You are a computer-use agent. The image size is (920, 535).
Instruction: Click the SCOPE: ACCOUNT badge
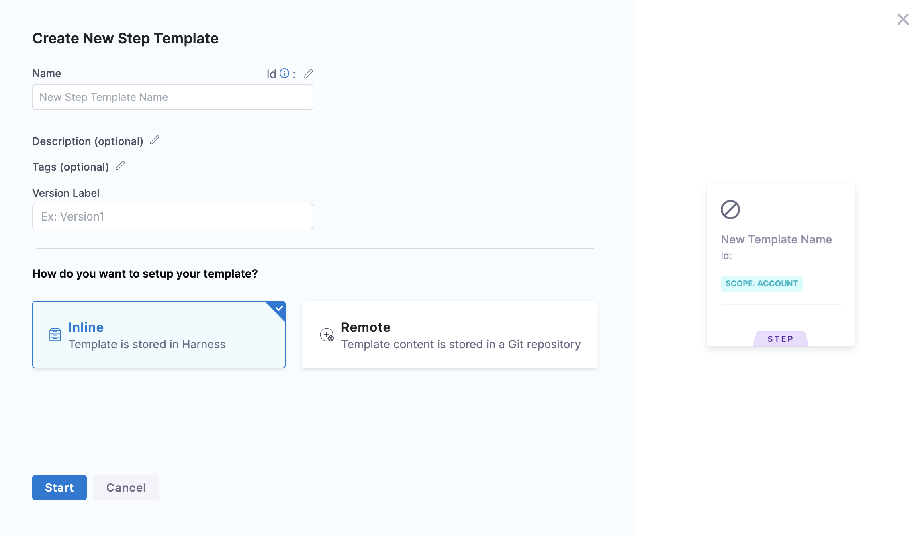pos(761,284)
